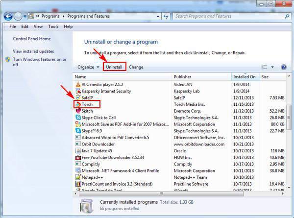Click the Skitch heart icon
Viewport: 294px width, 218px height.
click(x=78, y=111)
